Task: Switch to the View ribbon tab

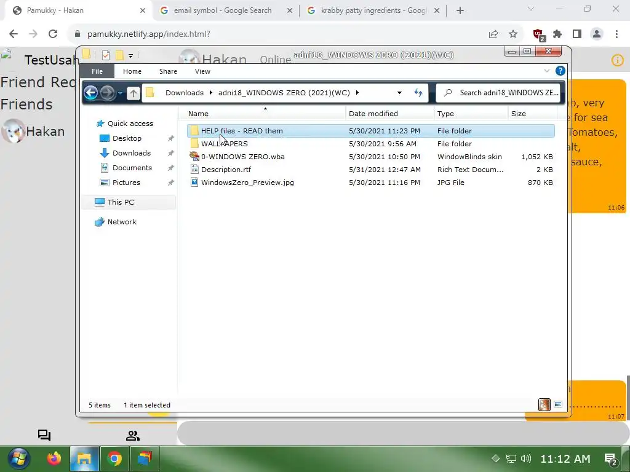Action: tap(202, 71)
